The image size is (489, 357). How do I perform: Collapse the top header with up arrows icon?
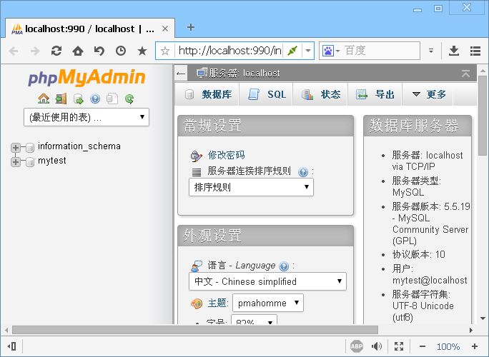465,74
